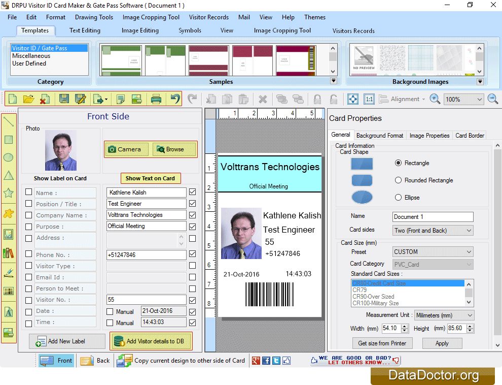Switch to the Text Editing tab
The width and height of the screenshot is (502, 385).
click(85, 30)
